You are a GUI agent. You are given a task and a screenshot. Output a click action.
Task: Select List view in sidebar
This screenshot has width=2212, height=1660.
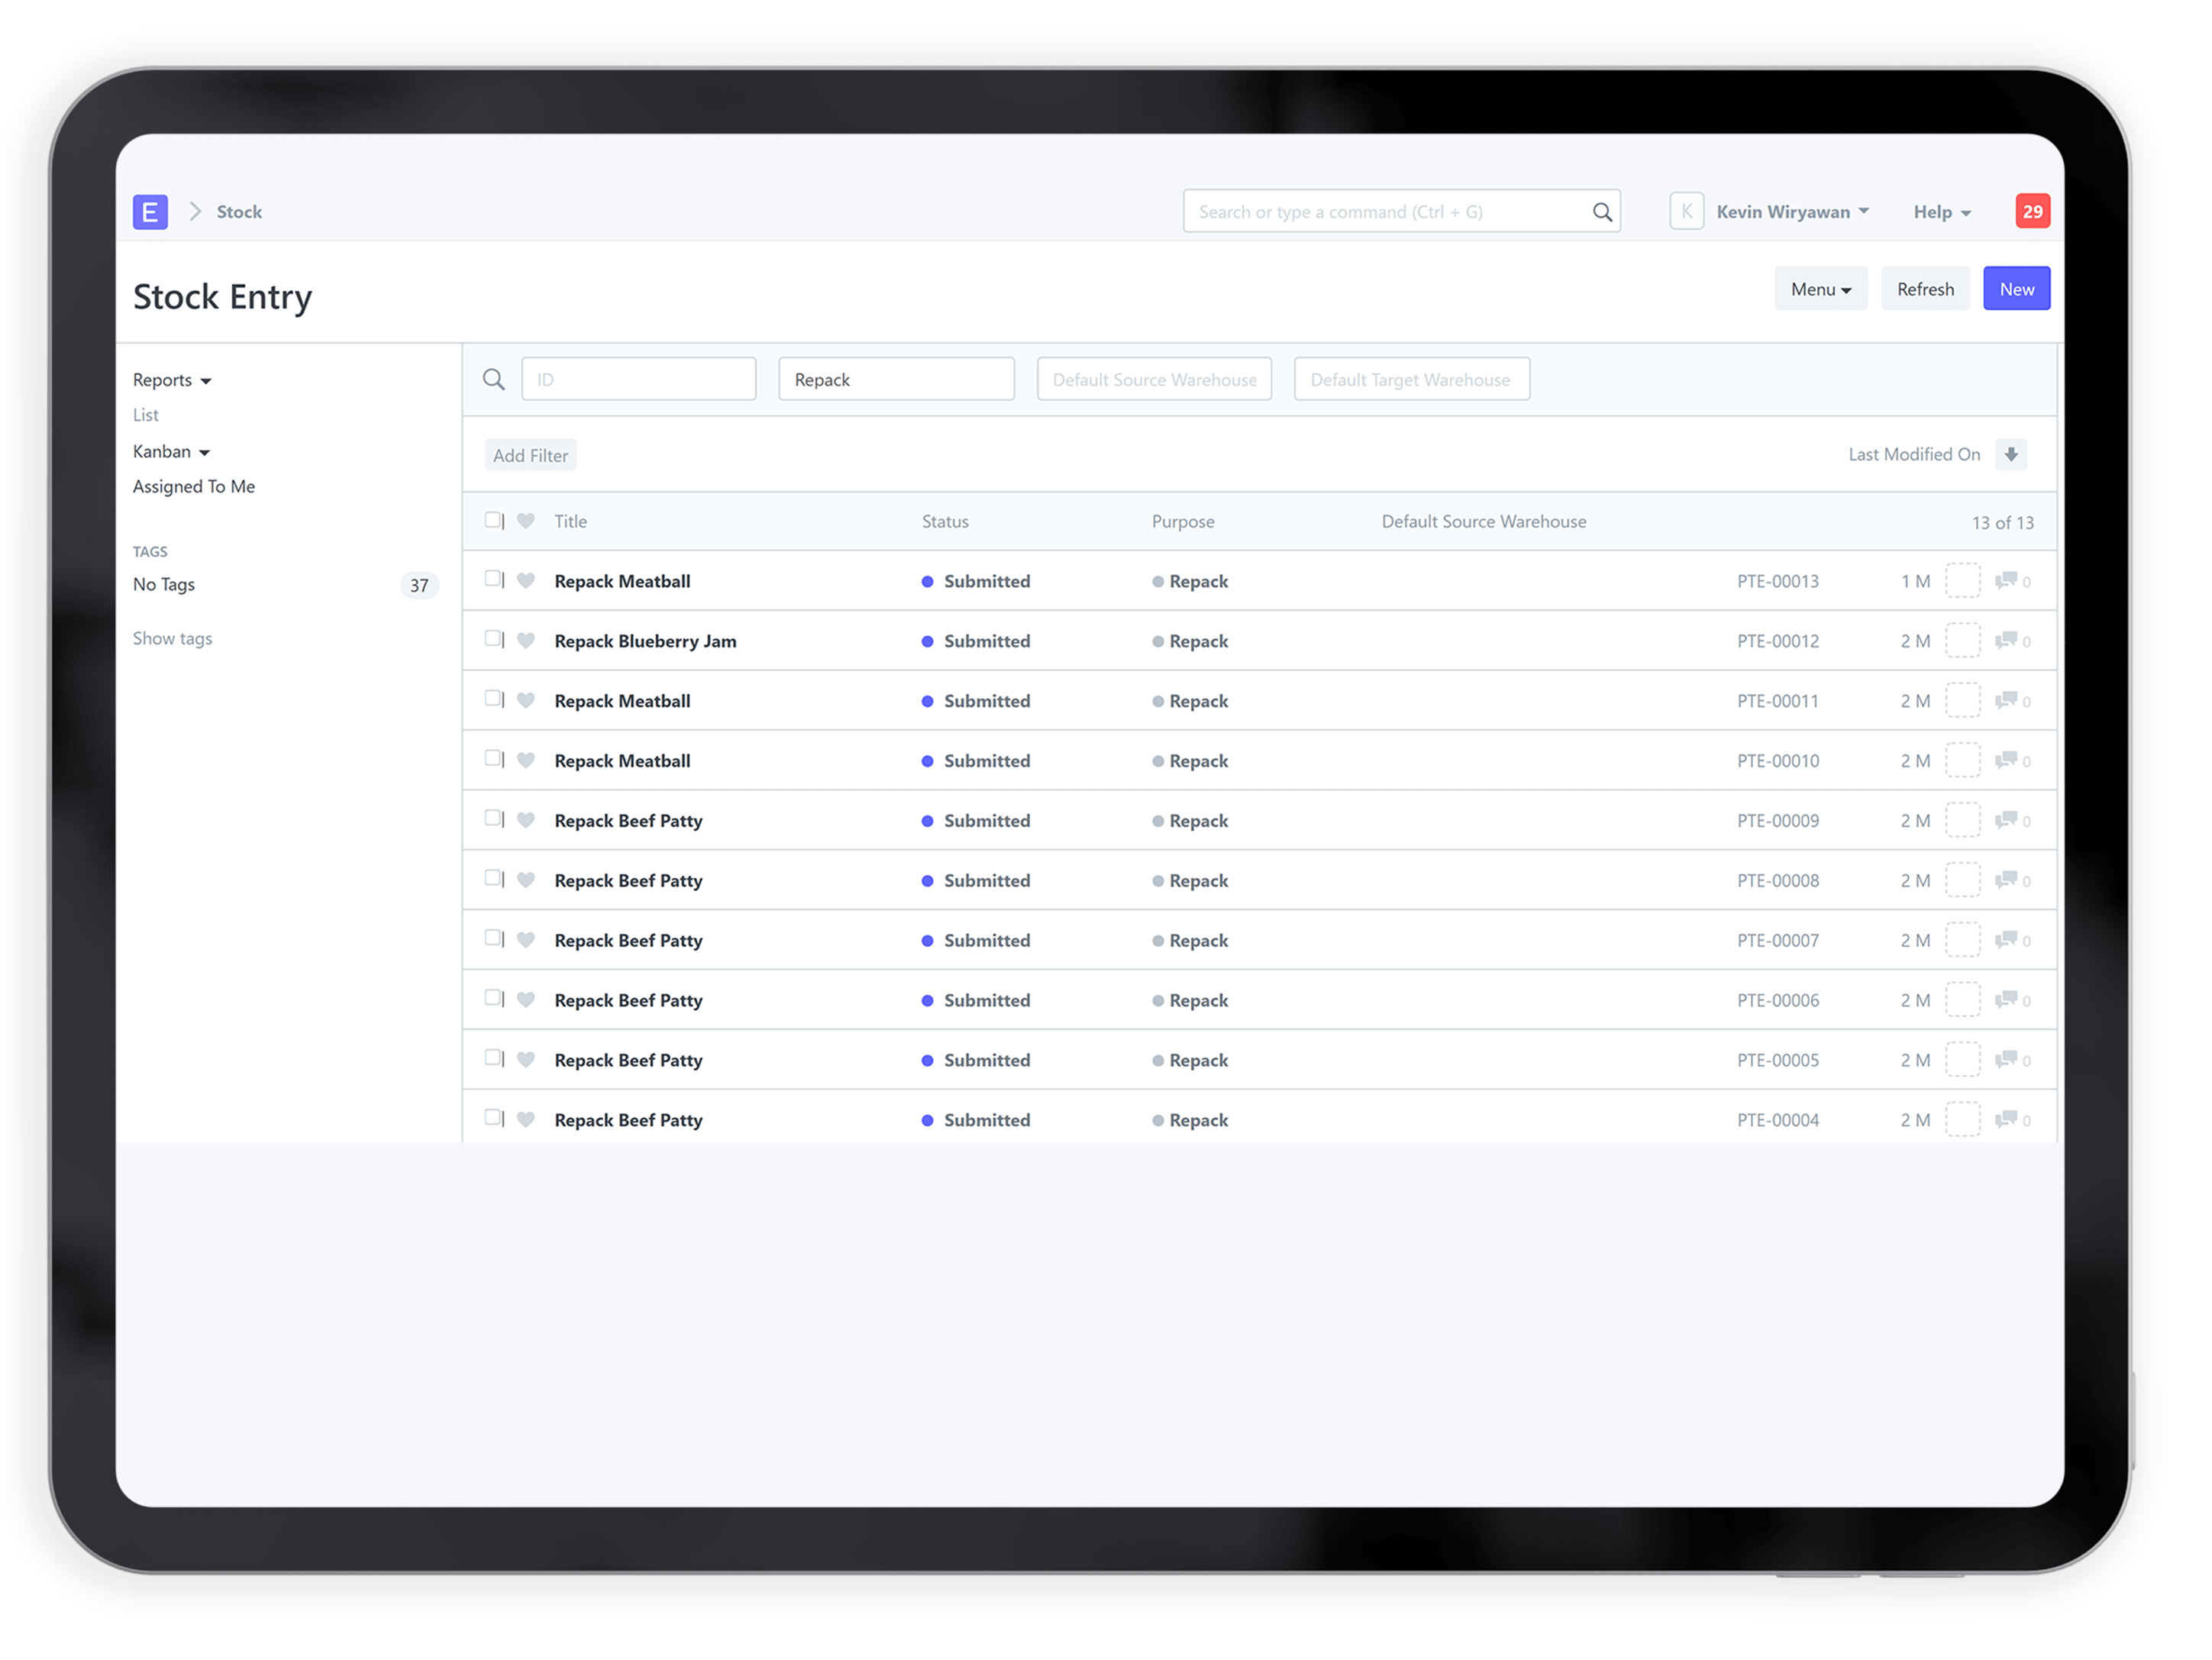pos(146,415)
